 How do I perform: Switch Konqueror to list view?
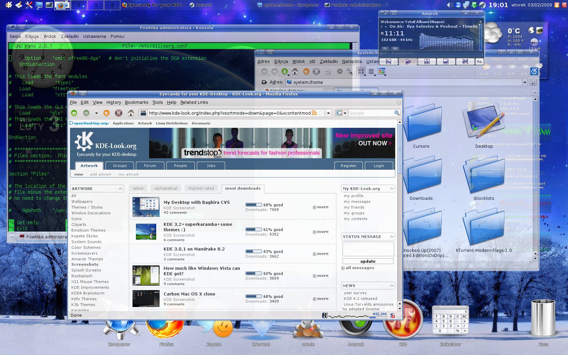371,71
